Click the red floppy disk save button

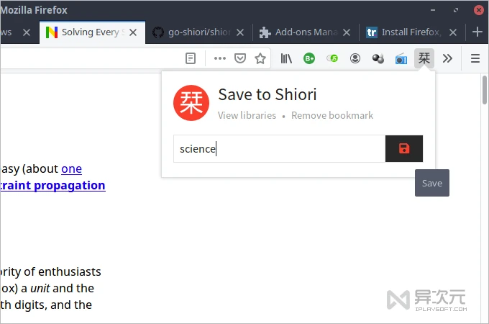tap(404, 148)
